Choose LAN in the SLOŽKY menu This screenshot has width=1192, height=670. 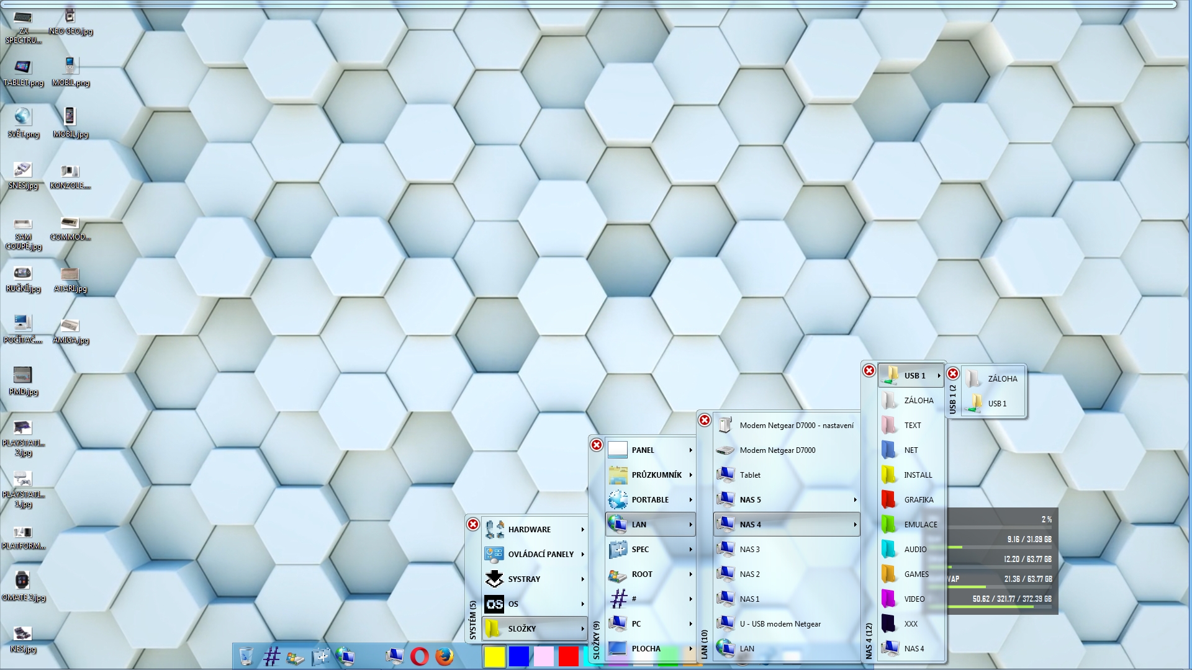[x=650, y=524]
